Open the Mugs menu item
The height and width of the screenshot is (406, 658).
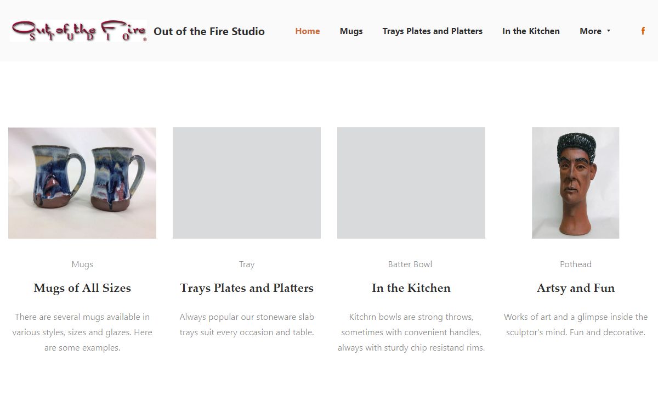click(x=351, y=31)
